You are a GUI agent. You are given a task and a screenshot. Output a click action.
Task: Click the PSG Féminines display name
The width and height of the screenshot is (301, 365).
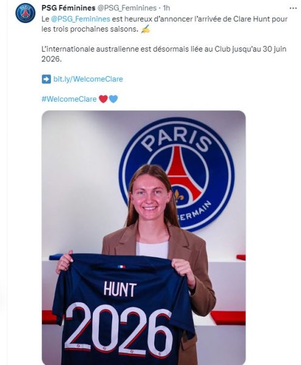click(69, 8)
